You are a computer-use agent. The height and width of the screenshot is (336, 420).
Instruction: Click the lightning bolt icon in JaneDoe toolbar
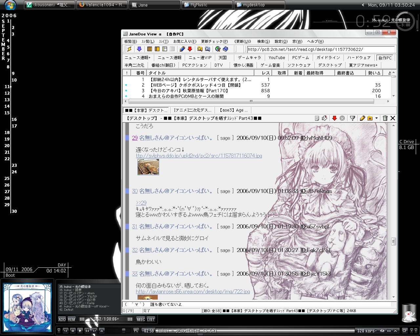coord(130,49)
